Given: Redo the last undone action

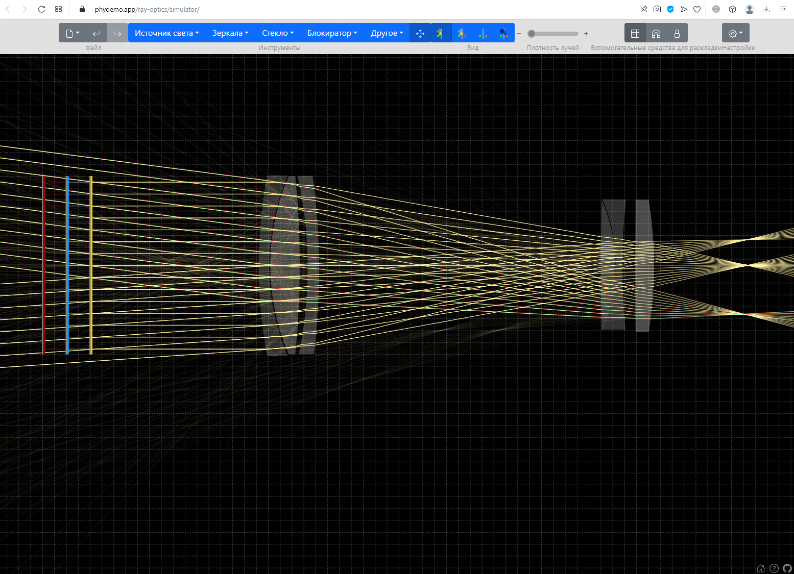Looking at the screenshot, I should (117, 33).
